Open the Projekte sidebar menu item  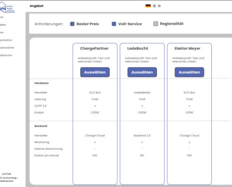[x=3, y=25]
